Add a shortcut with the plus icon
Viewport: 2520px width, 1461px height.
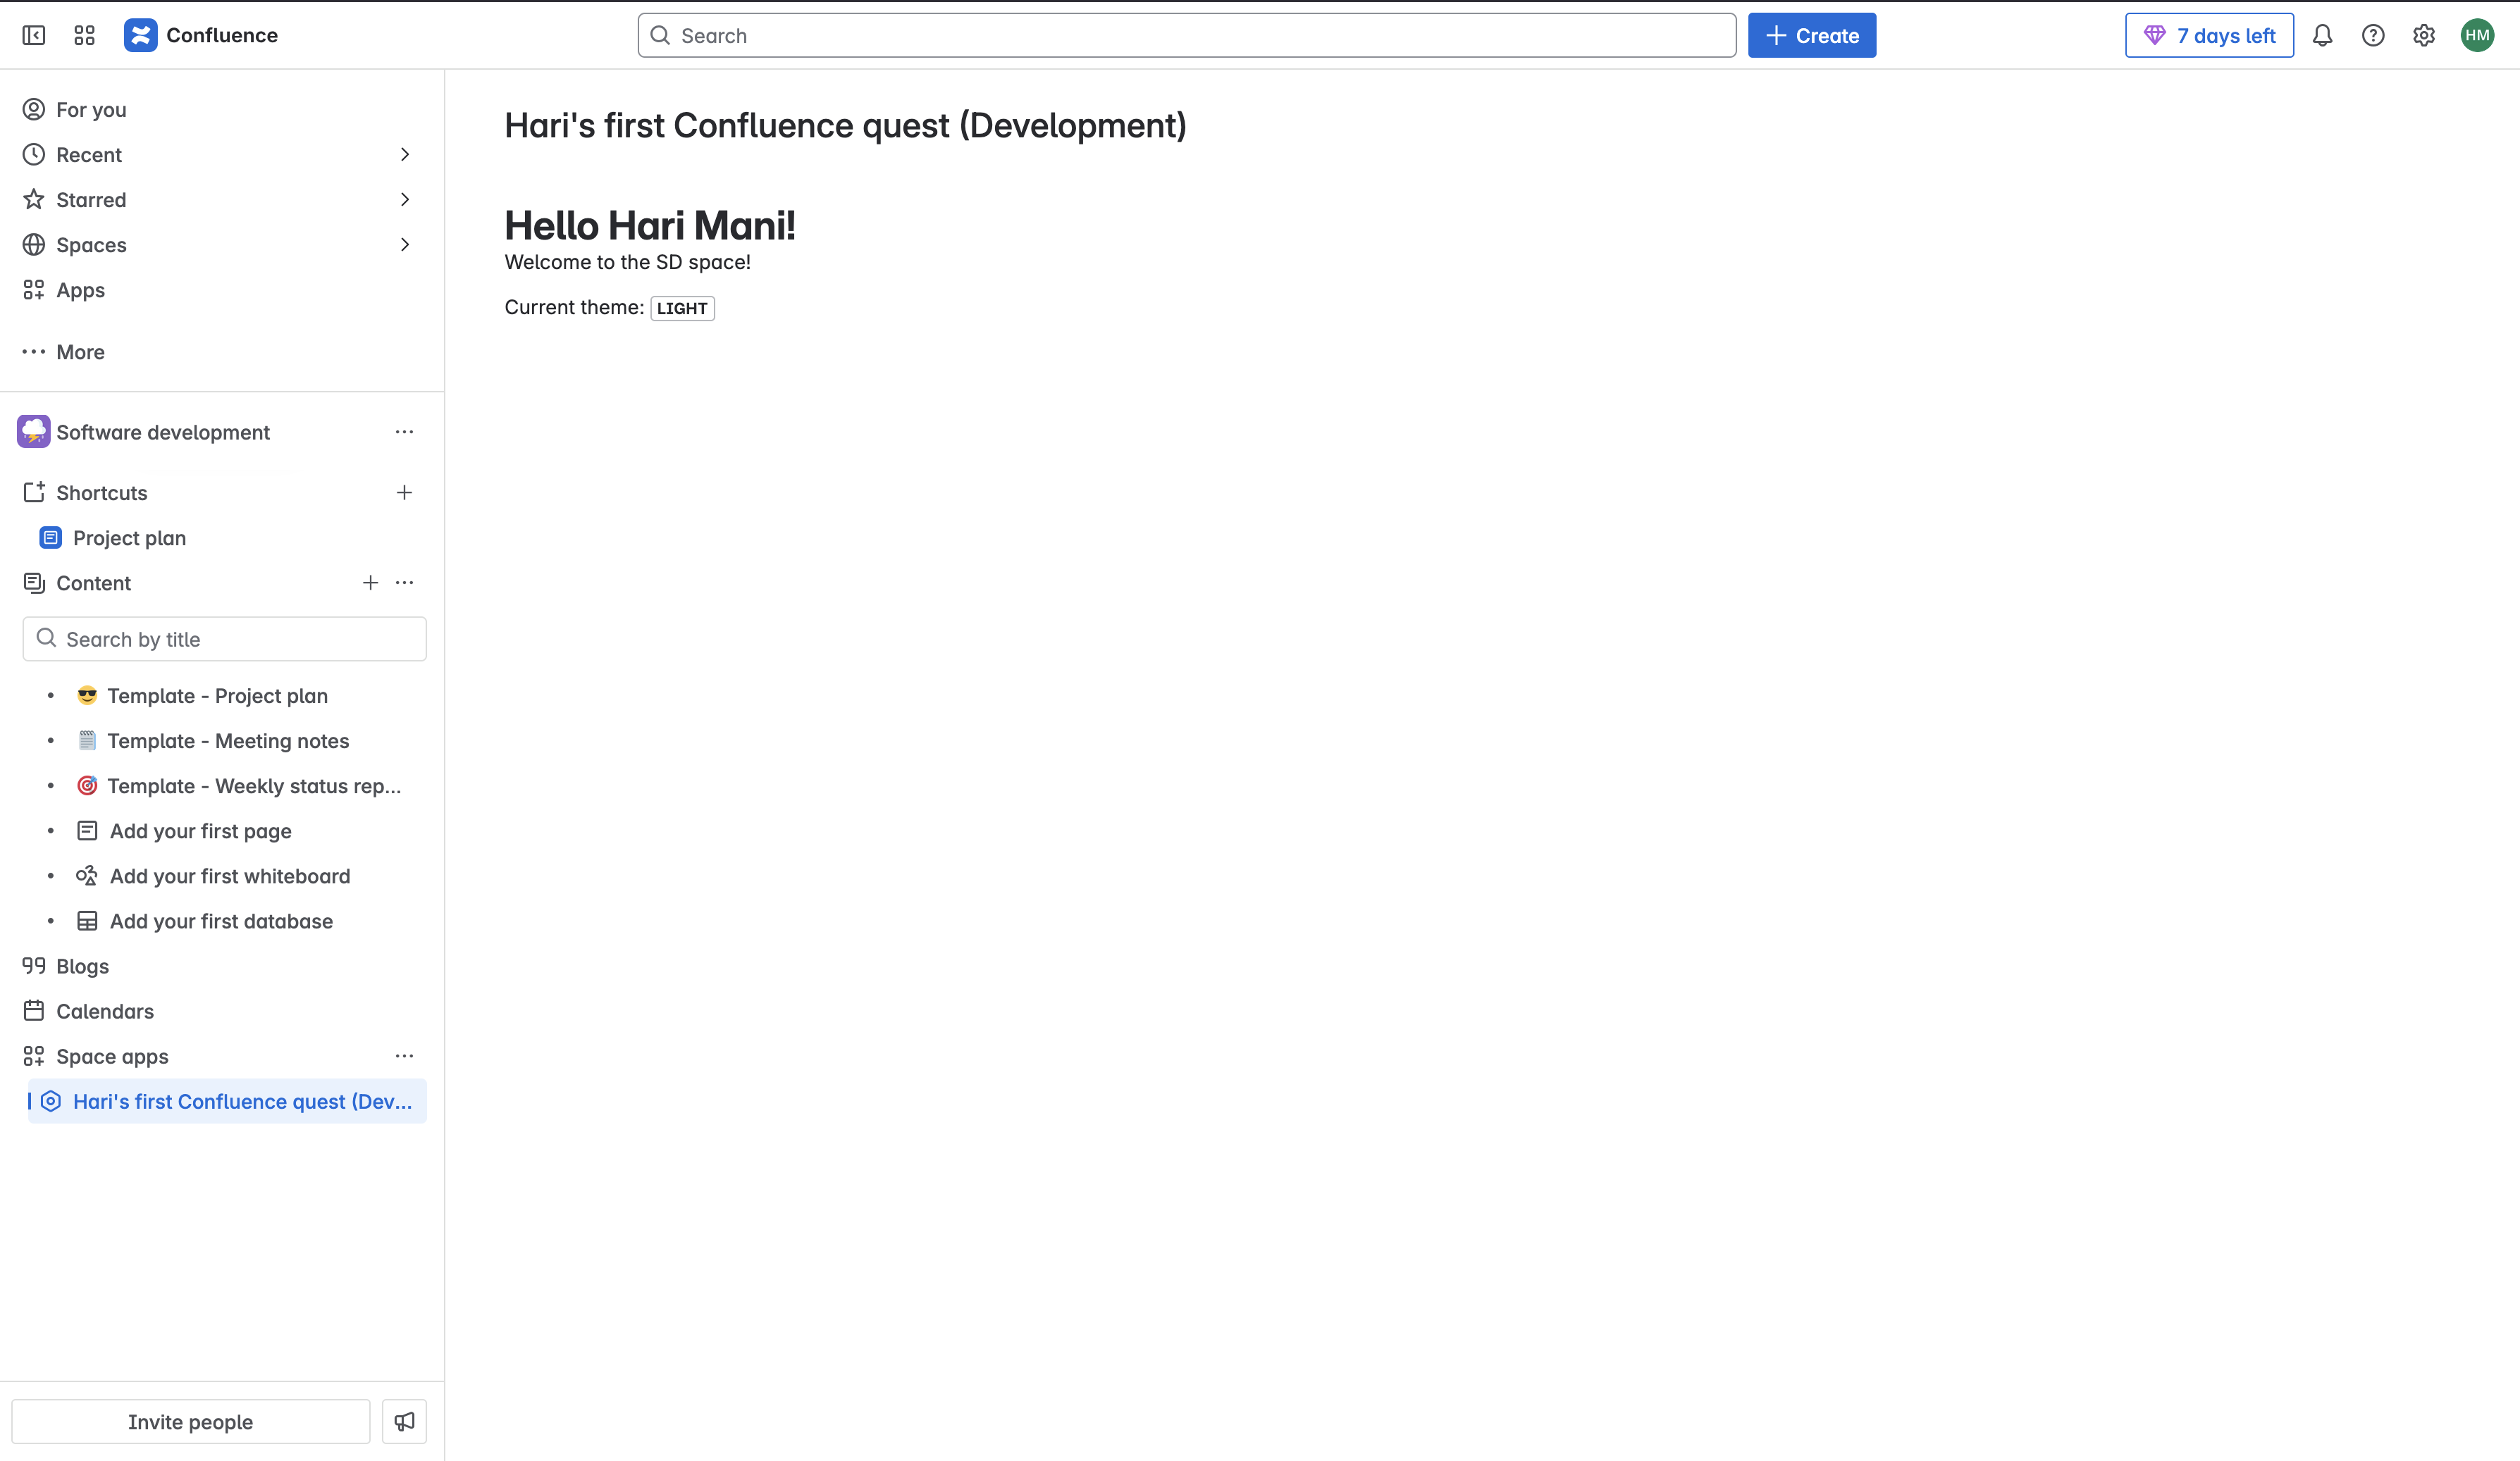pyautogui.click(x=404, y=492)
